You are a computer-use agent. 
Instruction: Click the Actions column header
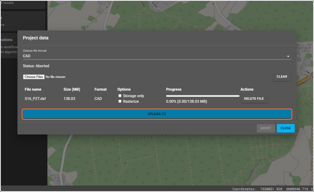247,89
